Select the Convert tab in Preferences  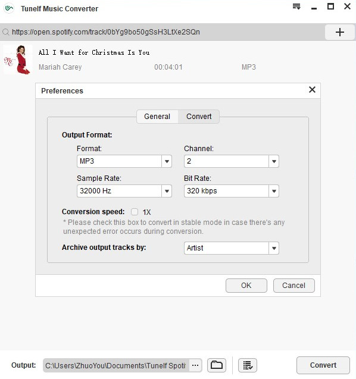(x=199, y=117)
